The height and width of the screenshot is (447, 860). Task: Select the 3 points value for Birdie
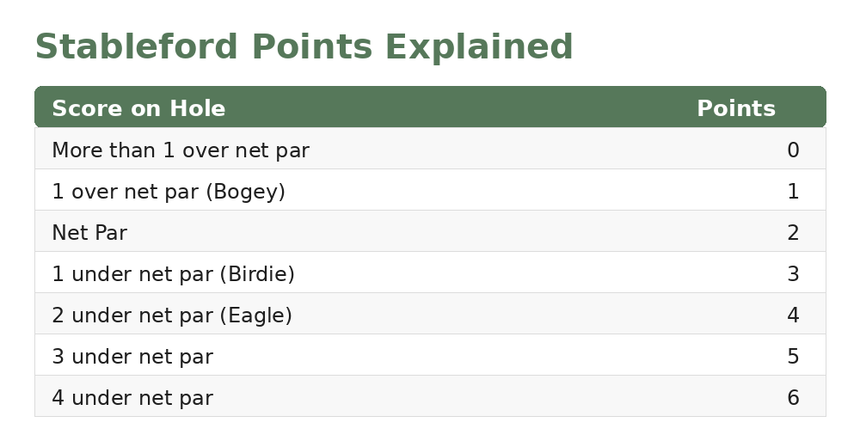[x=793, y=273]
